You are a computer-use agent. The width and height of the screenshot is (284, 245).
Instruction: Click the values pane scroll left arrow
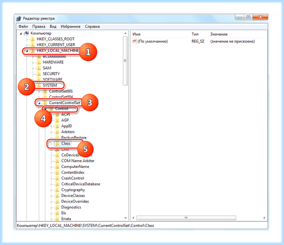[x=133, y=218]
